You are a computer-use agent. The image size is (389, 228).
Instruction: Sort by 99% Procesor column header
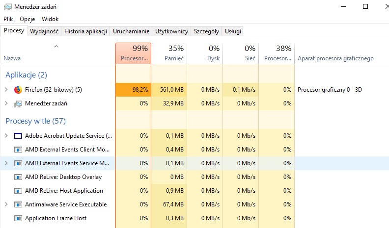[x=133, y=53]
